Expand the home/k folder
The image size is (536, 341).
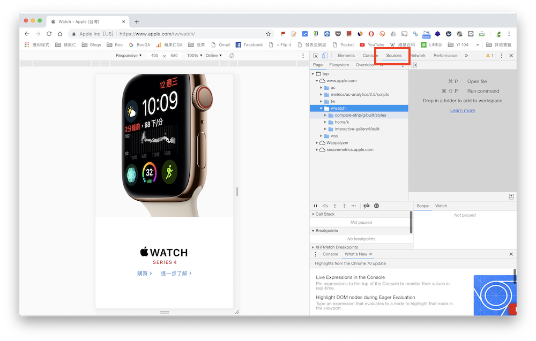[325, 122]
